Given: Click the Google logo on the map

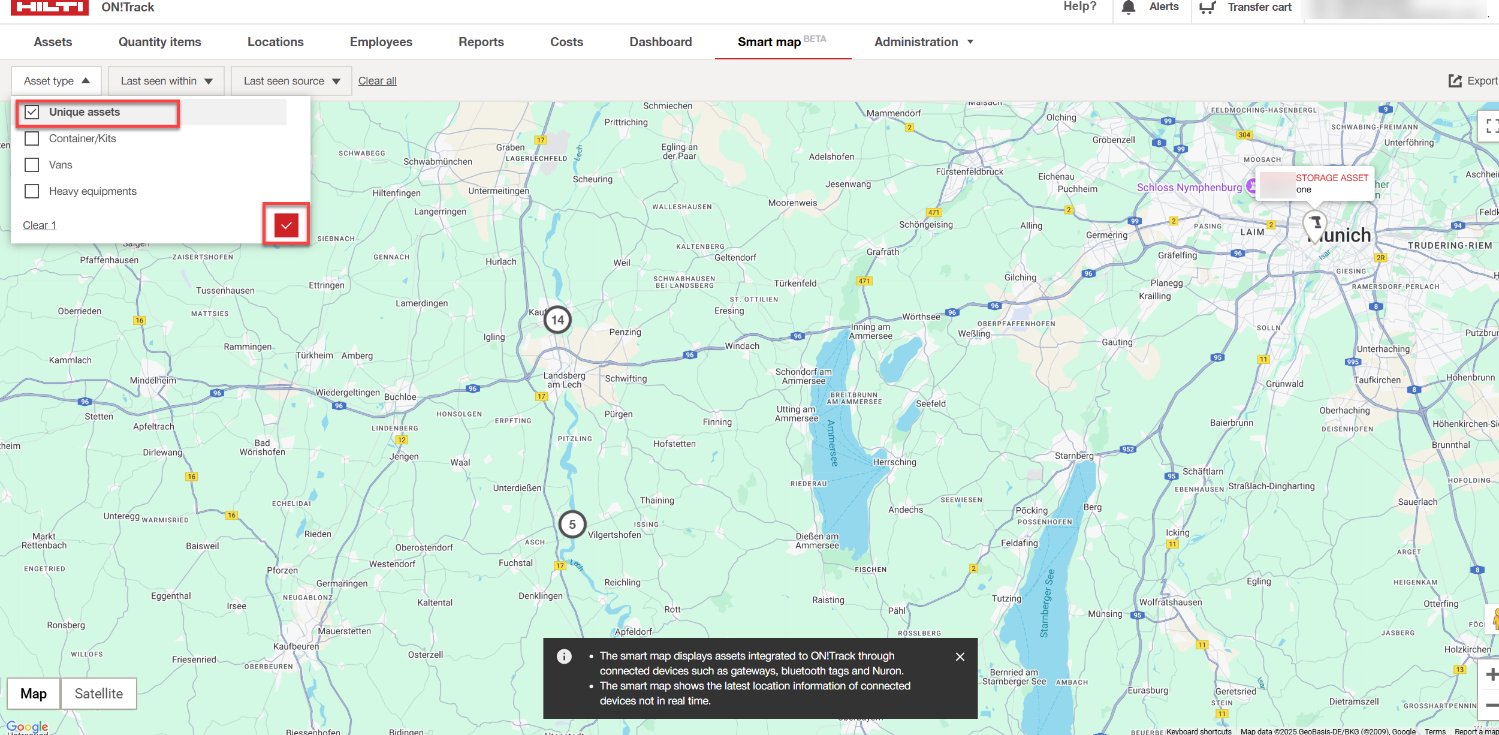Looking at the screenshot, I should click(27, 727).
